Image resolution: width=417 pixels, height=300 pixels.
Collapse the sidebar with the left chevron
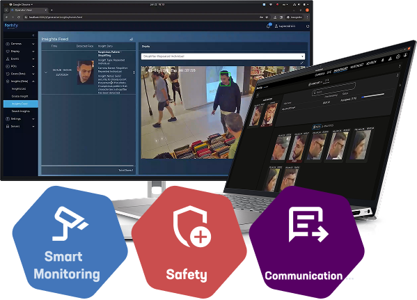tap(33, 35)
